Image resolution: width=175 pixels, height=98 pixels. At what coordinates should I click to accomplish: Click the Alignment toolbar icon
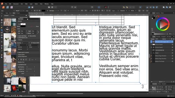click(x=140, y=7)
